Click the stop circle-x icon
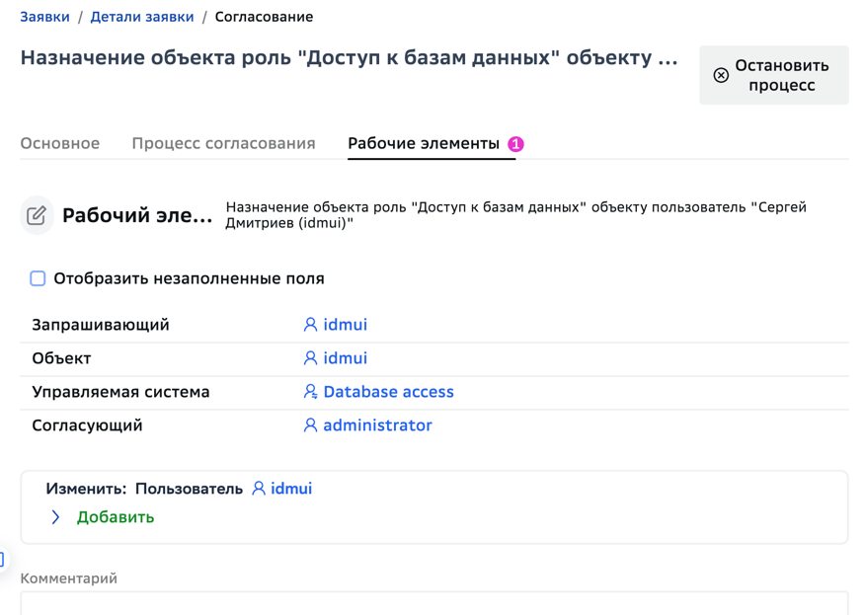Image resolution: width=866 pixels, height=615 pixels. tap(721, 75)
